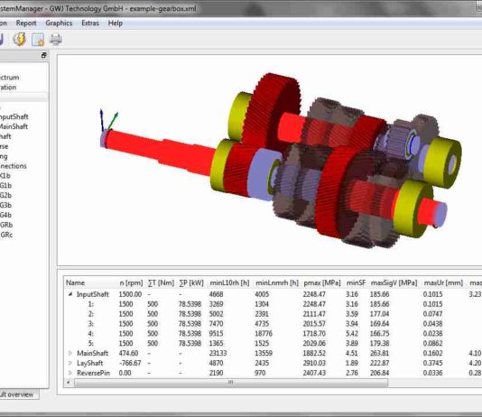The width and height of the screenshot is (482, 417).
Task: Select the G3b item in sidebar tree
Action: pyautogui.click(x=5, y=205)
